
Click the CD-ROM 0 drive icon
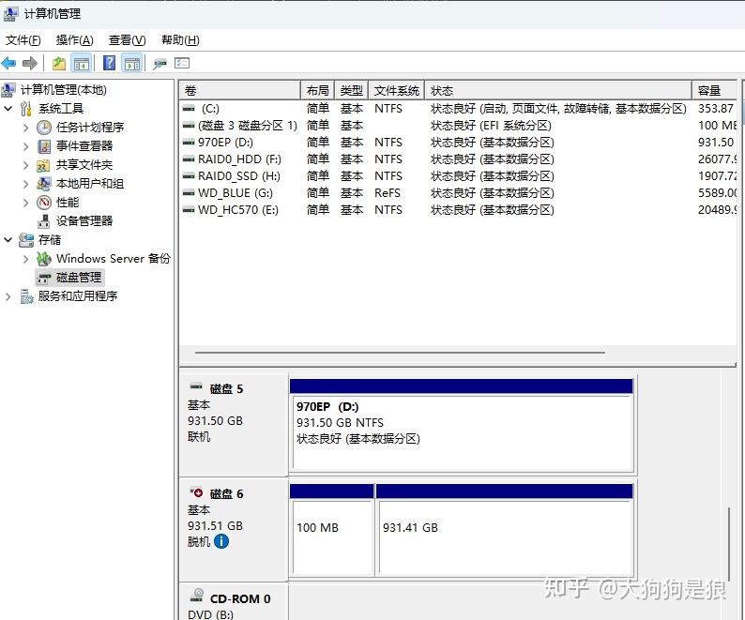[197, 596]
